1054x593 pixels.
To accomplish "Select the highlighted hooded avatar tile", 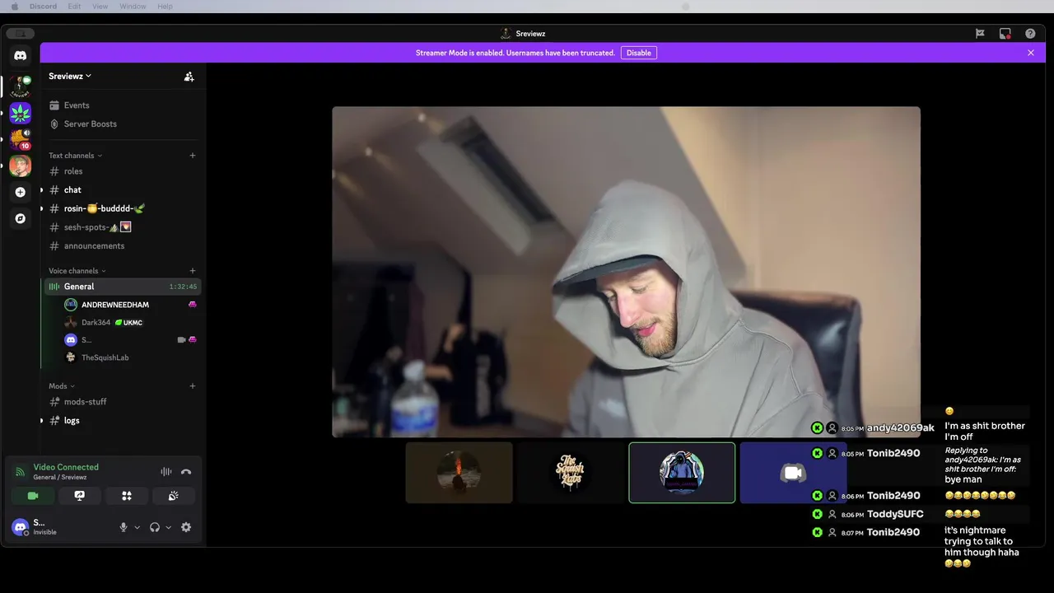I will (x=682, y=473).
